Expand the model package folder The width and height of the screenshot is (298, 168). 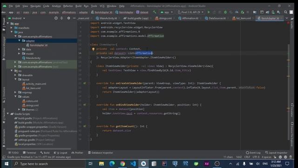pos(19,54)
